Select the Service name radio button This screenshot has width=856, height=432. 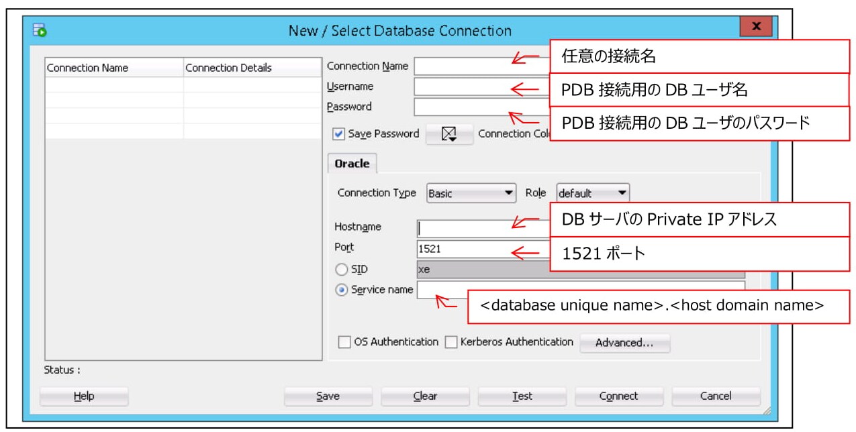pos(341,290)
